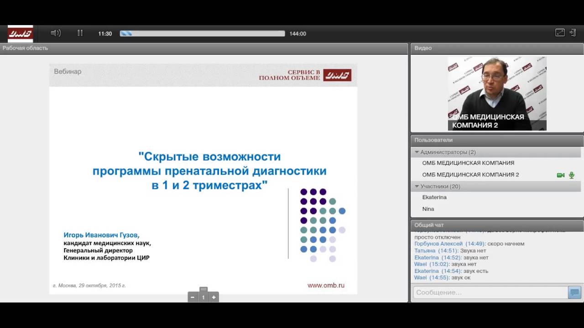Click the Сообщение chat input field
Image resolution: width=584 pixels, height=328 pixels.
(x=490, y=292)
